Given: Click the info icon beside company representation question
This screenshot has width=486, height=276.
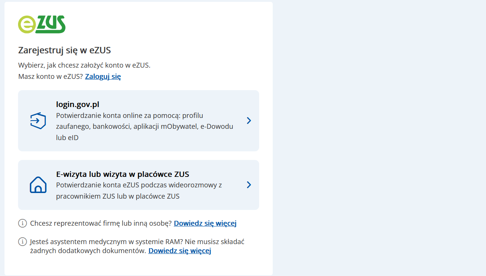Looking at the screenshot, I should [23, 223].
